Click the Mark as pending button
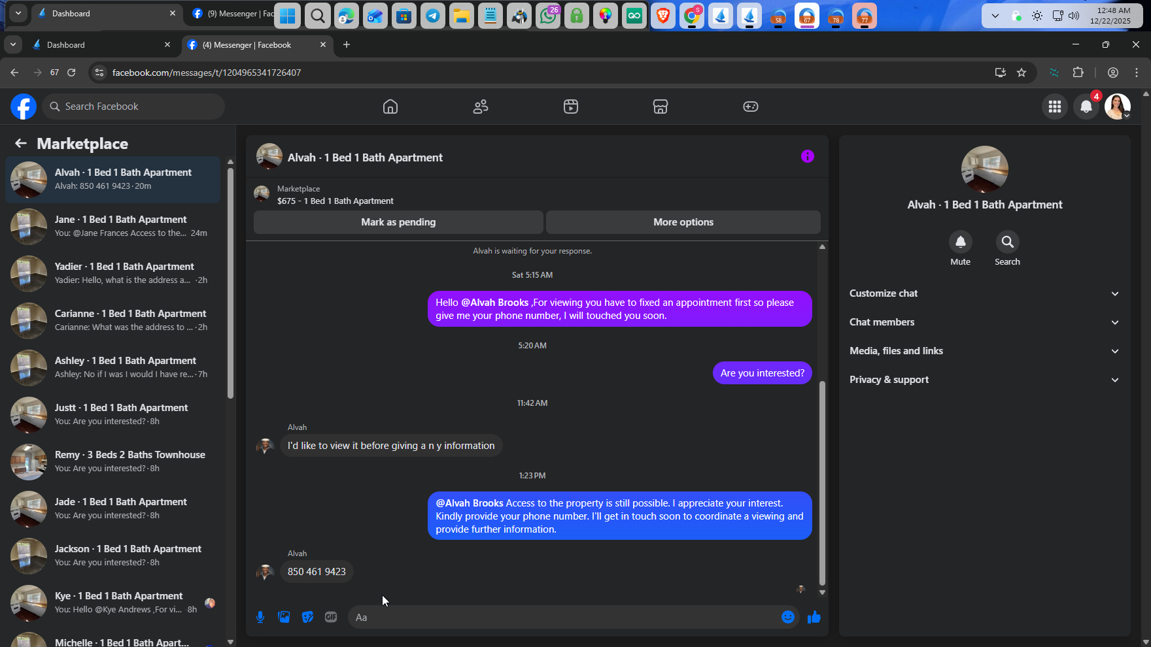Screen dimensions: 1151x647 398,222
